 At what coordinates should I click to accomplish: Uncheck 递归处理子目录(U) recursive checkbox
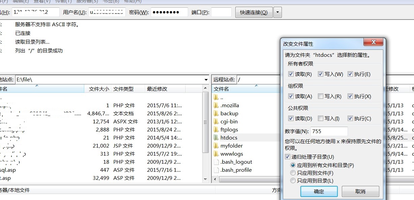click(288, 157)
